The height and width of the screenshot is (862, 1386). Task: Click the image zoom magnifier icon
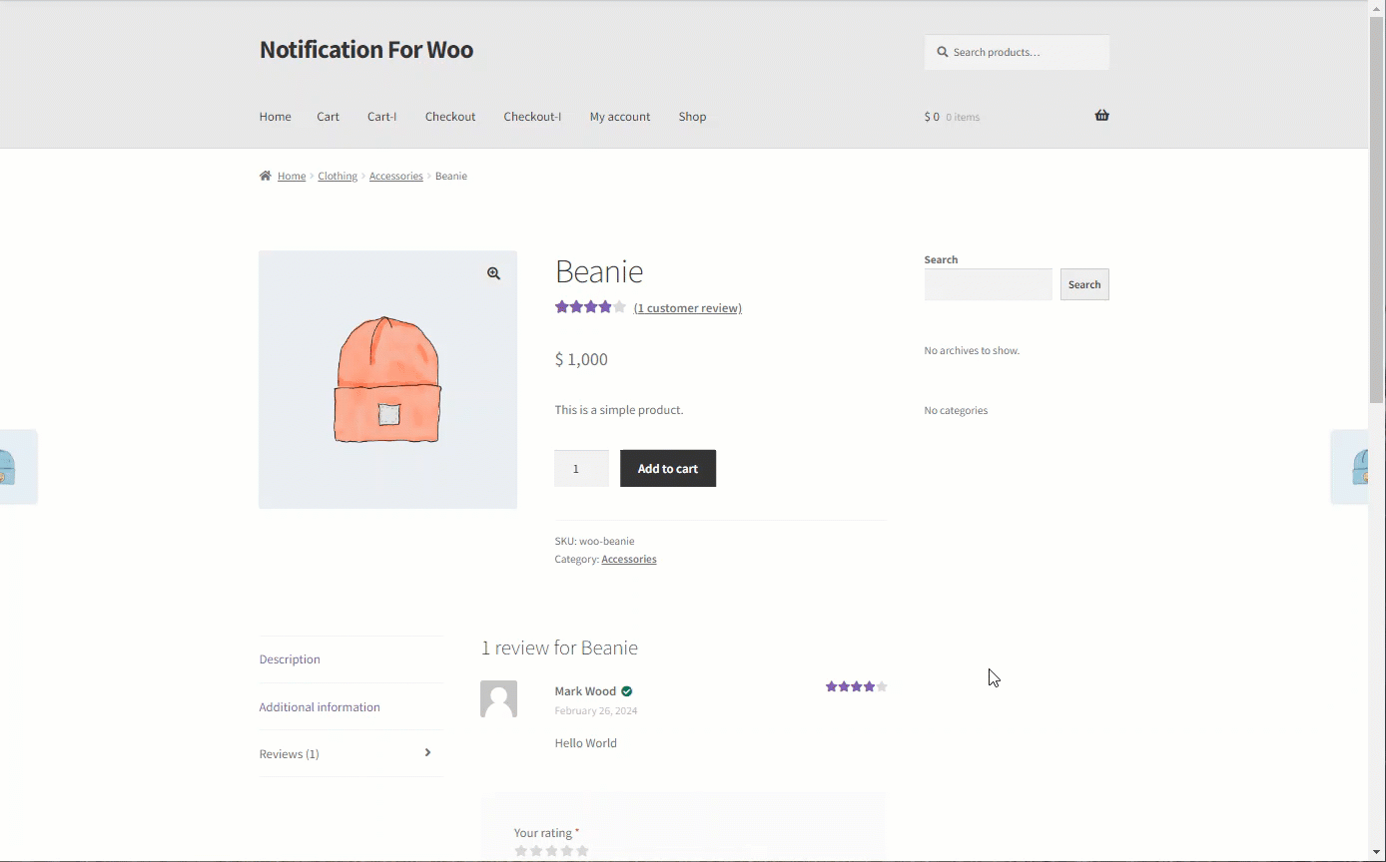click(493, 273)
